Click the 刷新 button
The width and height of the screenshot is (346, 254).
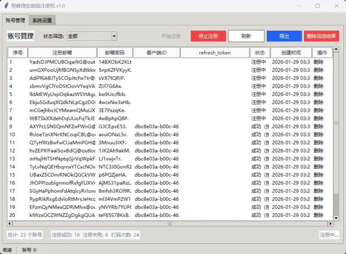pos(247,36)
